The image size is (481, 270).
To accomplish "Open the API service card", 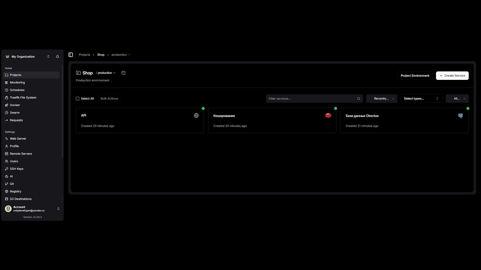I will 140,120.
